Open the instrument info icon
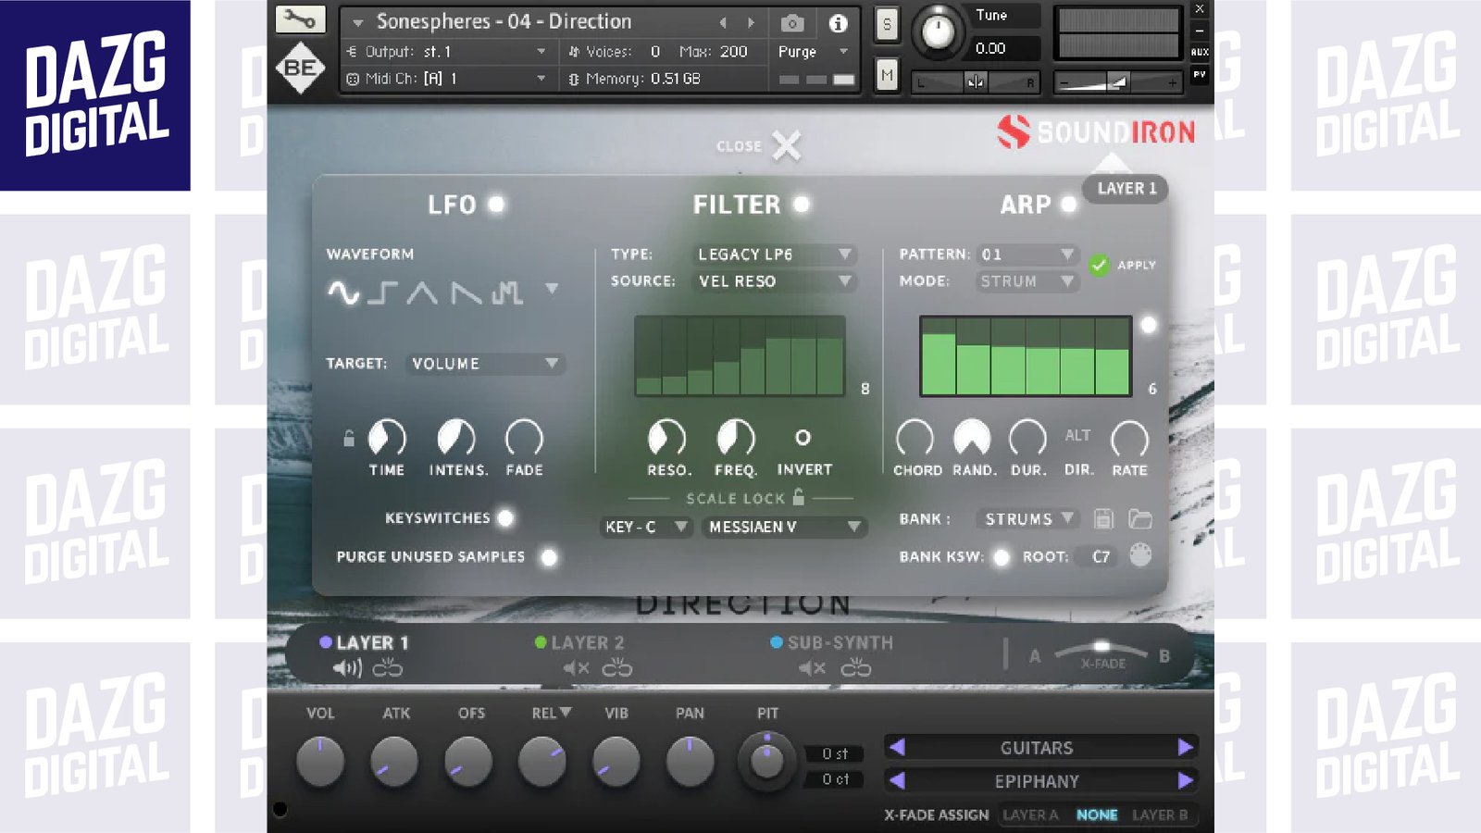 838,22
